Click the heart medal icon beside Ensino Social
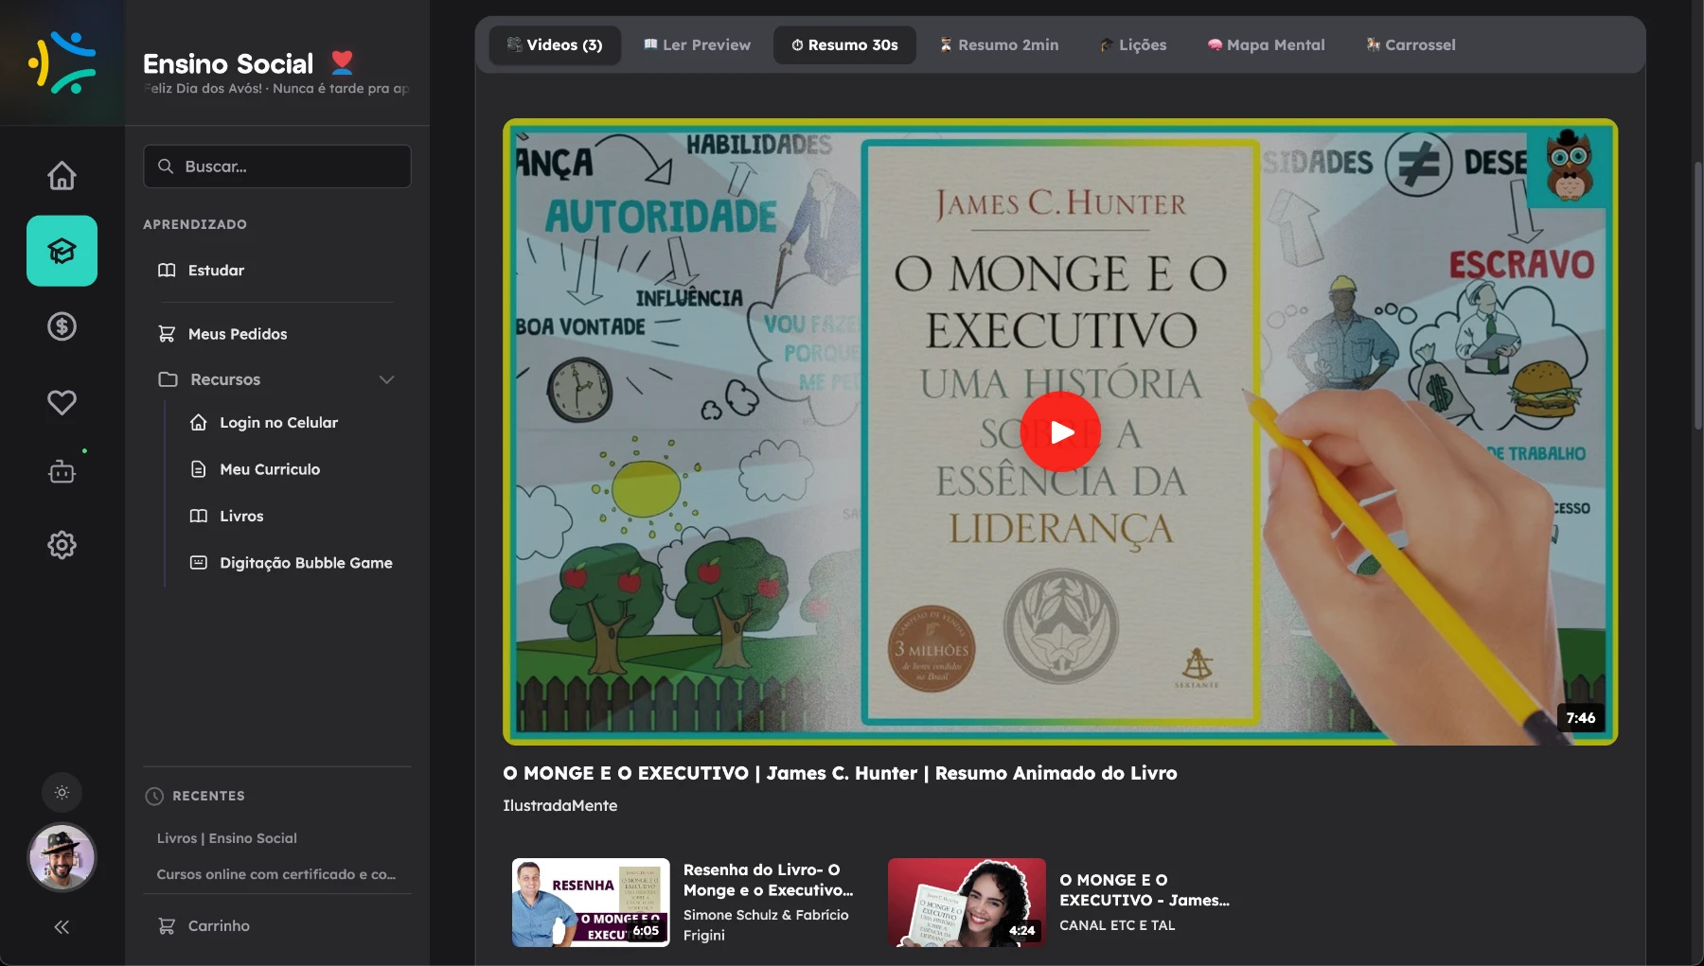The height and width of the screenshot is (966, 1704). [x=342, y=62]
